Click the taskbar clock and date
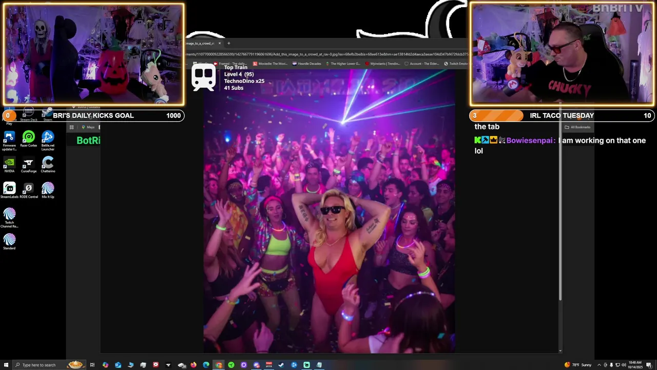Viewport: 657px width, 370px height. (635, 365)
